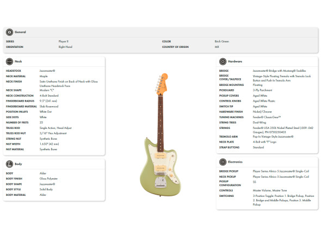Select the General section heading
This screenshot has height=236, width=321.
(20, 32)
